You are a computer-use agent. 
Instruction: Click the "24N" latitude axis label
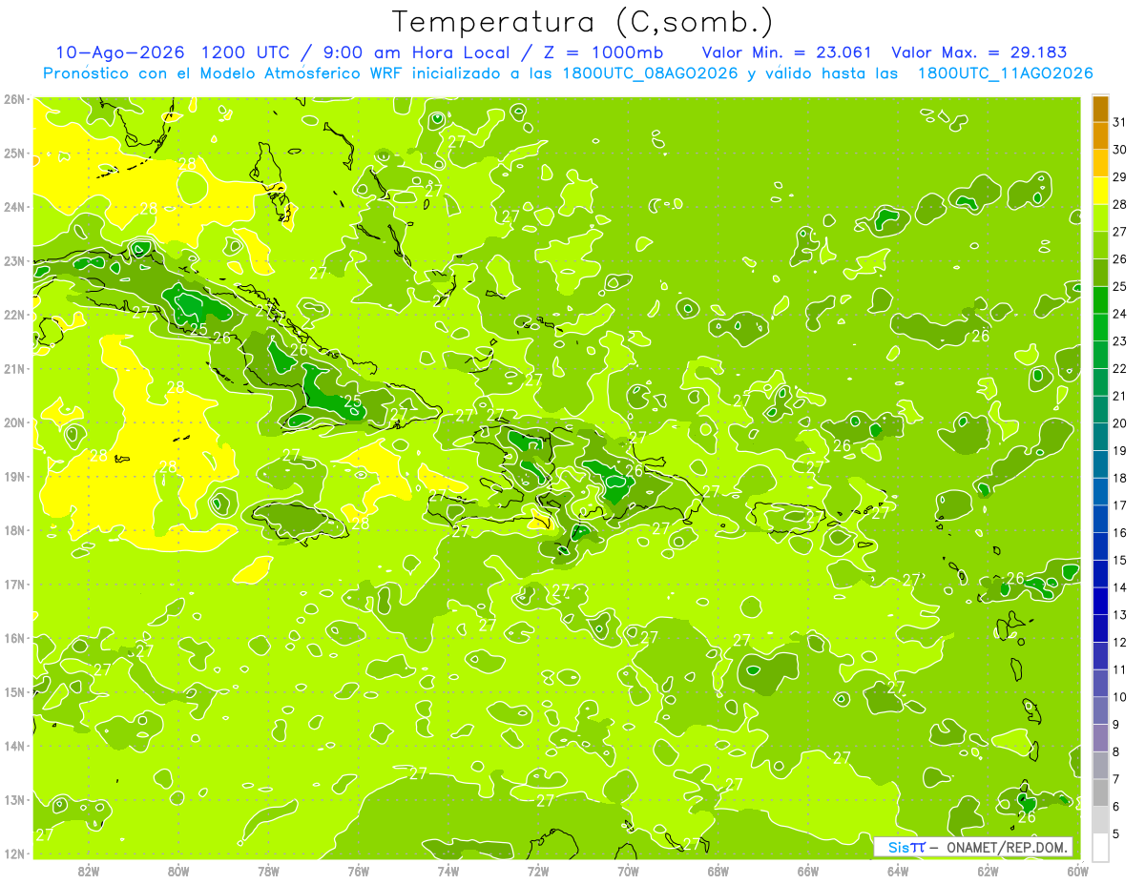pos(14,207)
